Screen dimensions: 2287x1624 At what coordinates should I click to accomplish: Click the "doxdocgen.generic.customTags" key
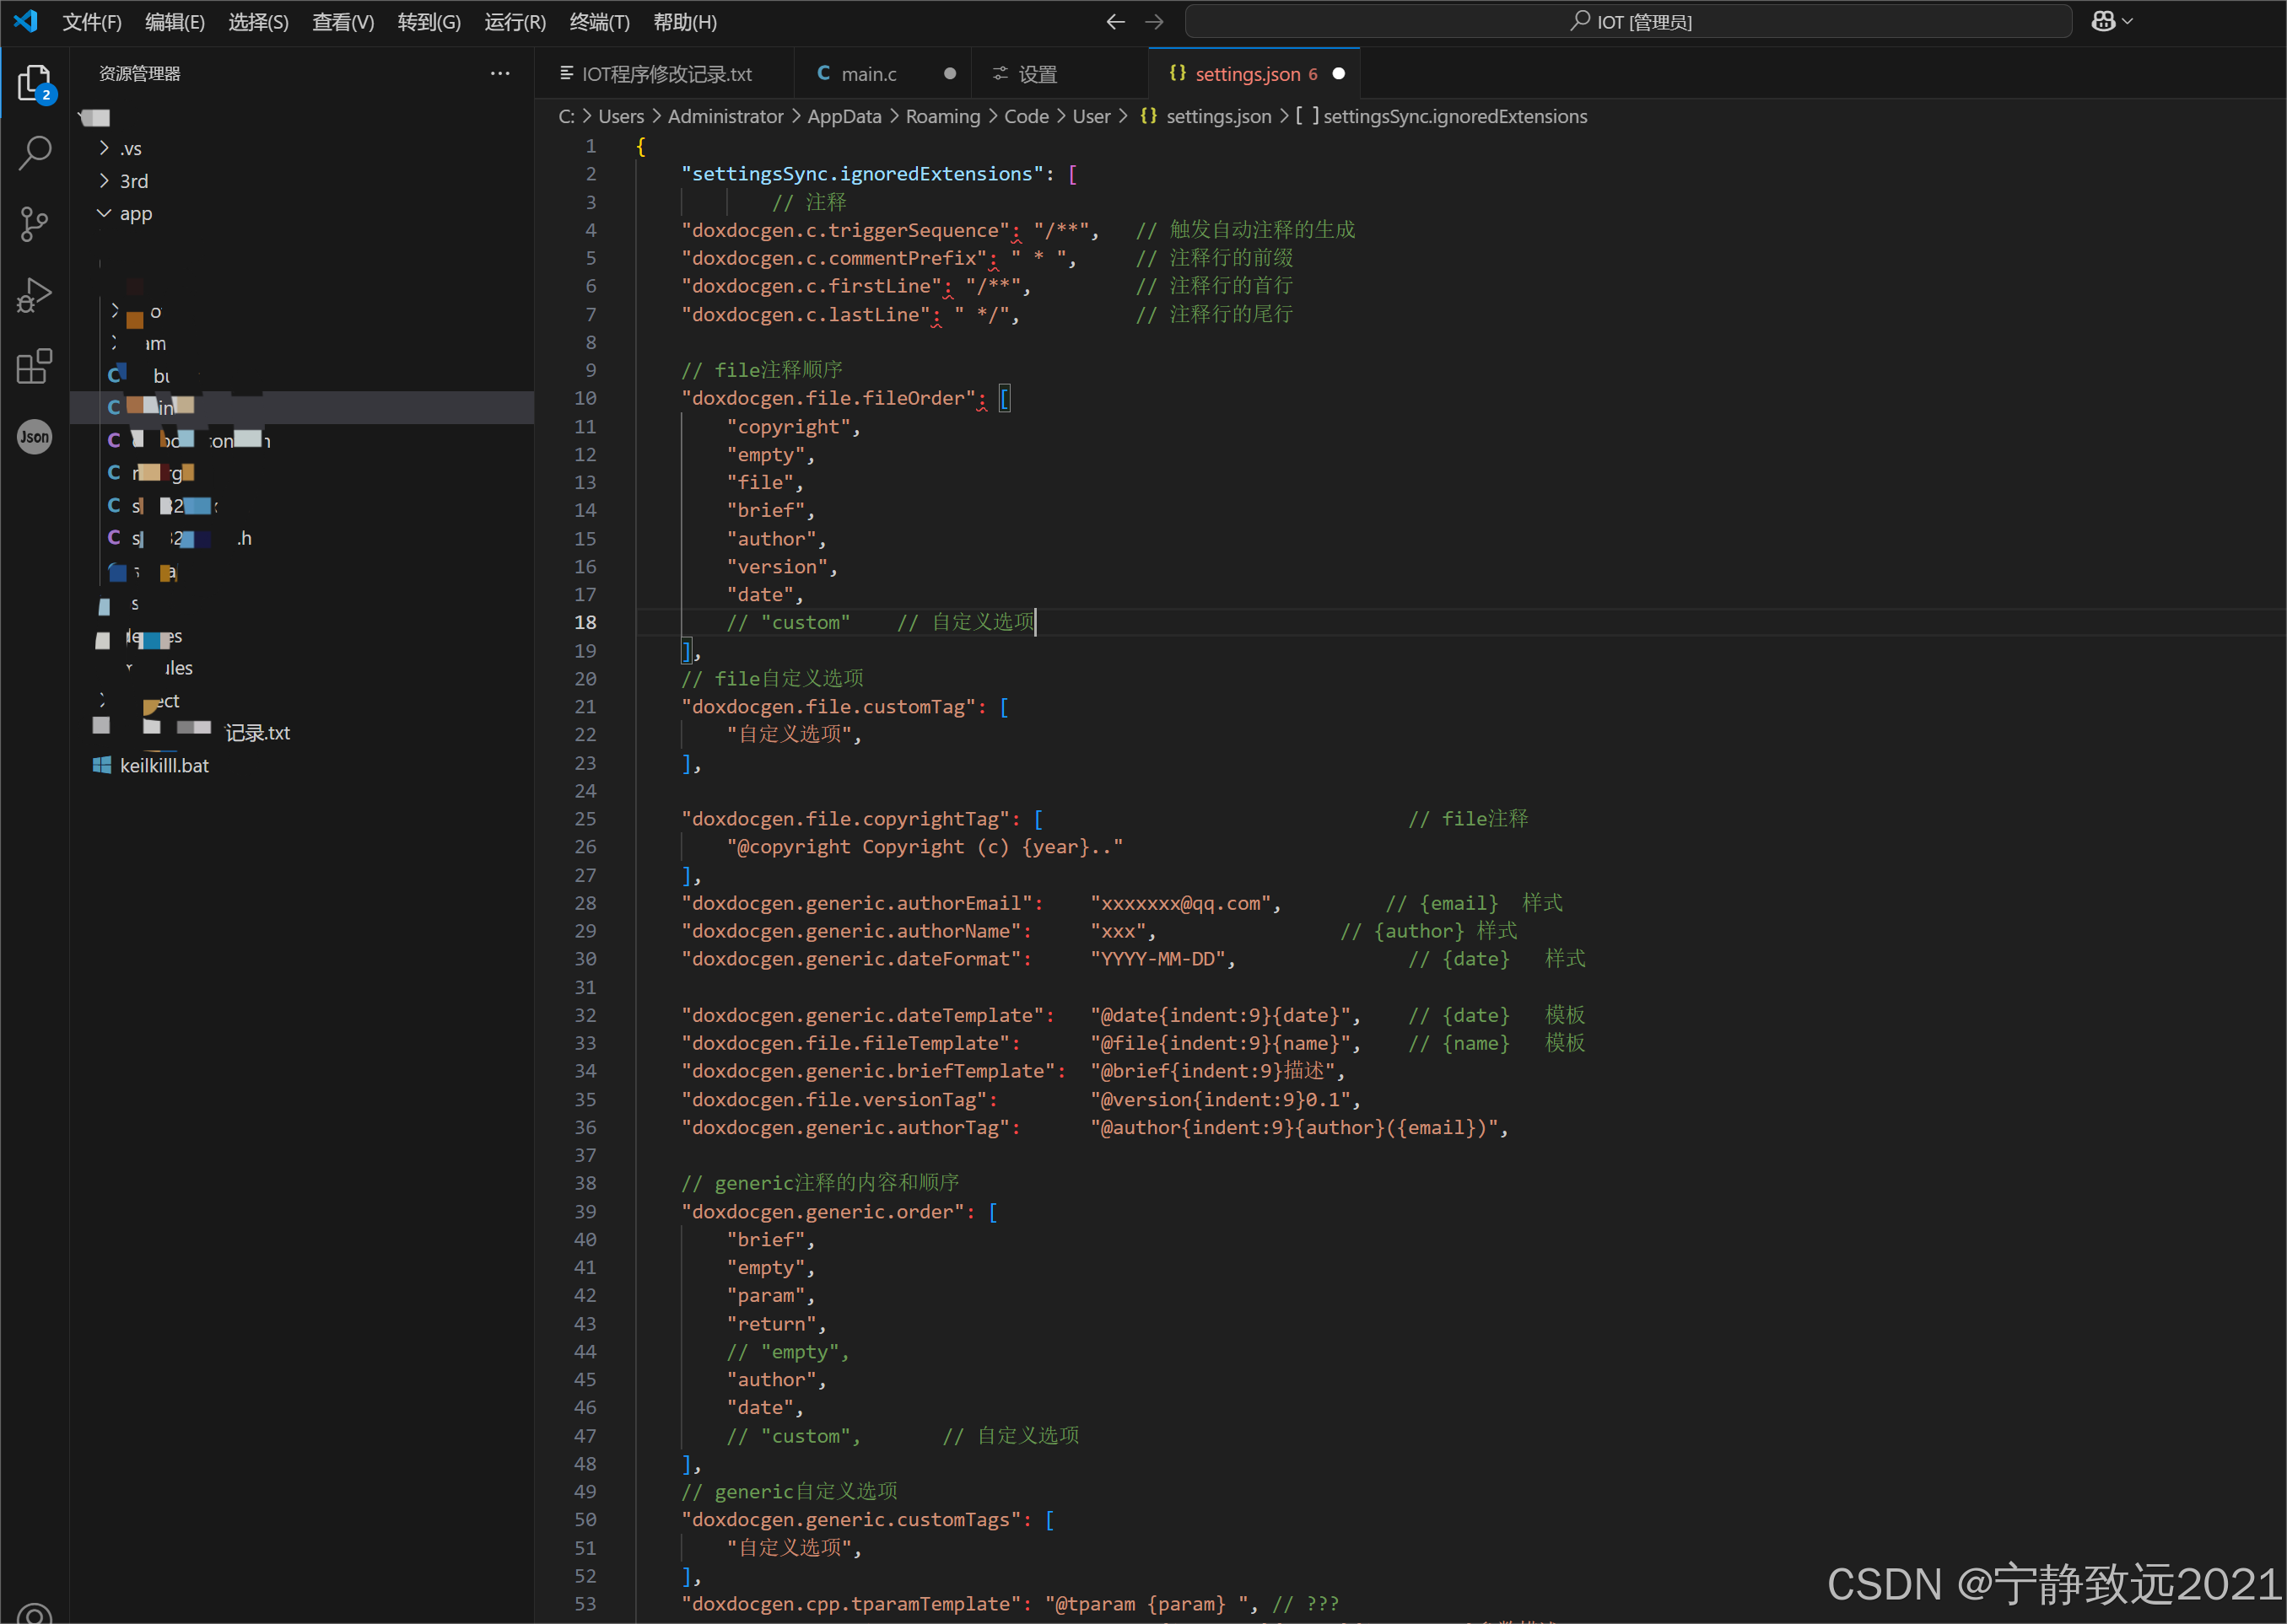[x=851, y=1519]
